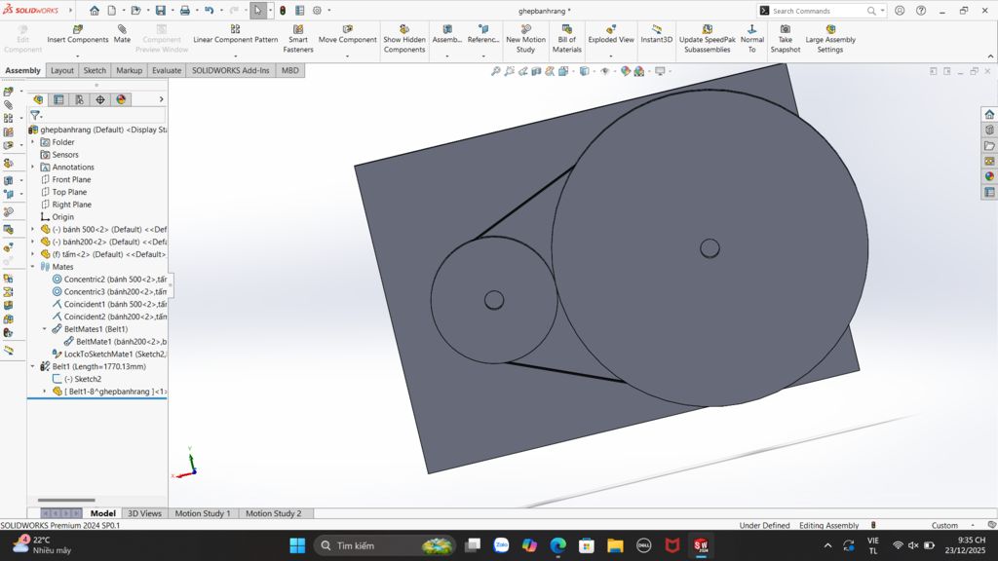The image size is (998, 561).
Task: Click the Rebuild traffic light icon
Action: [283, 10]
